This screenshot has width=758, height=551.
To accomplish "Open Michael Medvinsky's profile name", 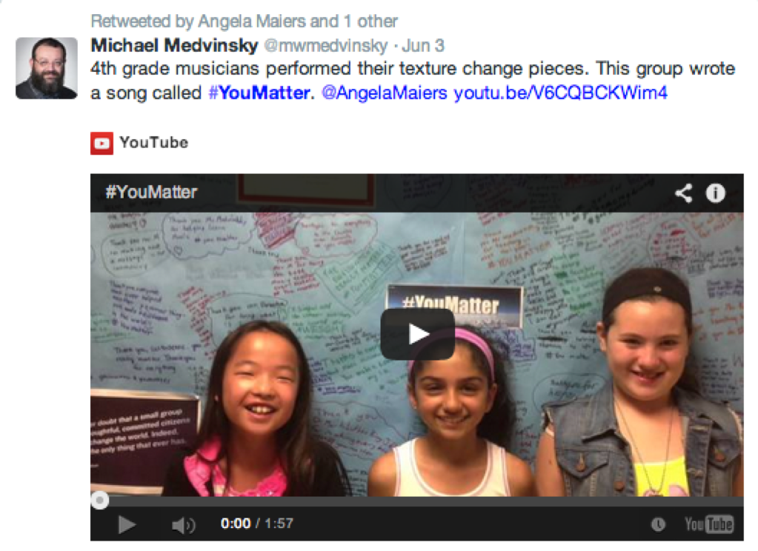I will tap(175, 45).
